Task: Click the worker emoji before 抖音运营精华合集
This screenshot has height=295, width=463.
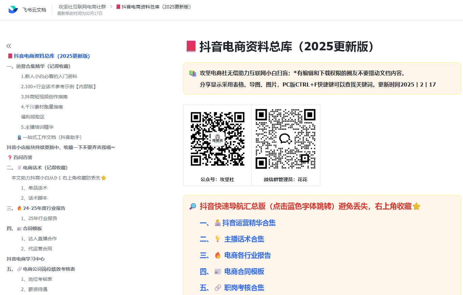Action: (218, 223)
